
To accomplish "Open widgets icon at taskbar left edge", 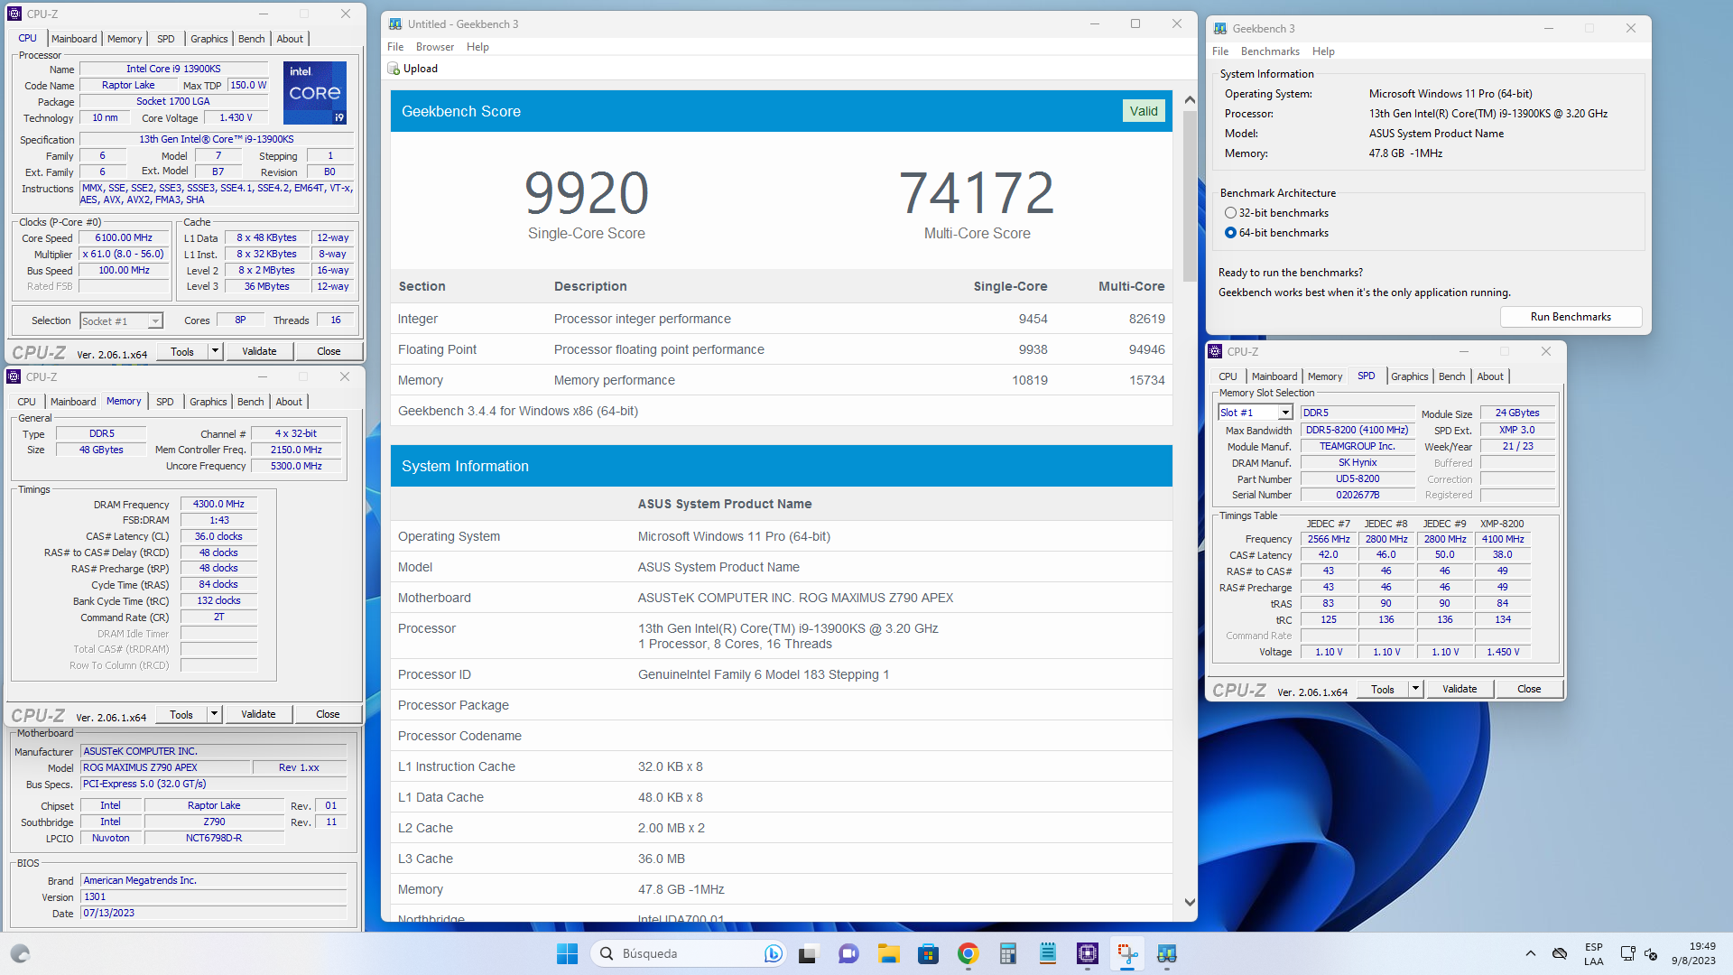I will [x=20, y=953].
